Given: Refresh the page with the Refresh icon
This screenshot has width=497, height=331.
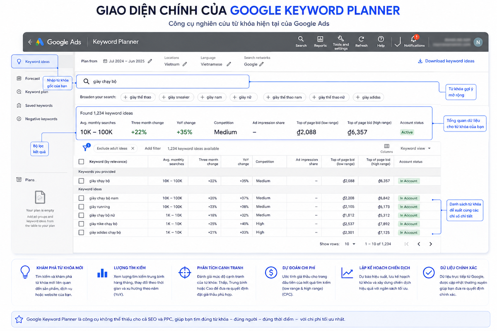Looking at the screenshot, I should [x=361, y=41].
